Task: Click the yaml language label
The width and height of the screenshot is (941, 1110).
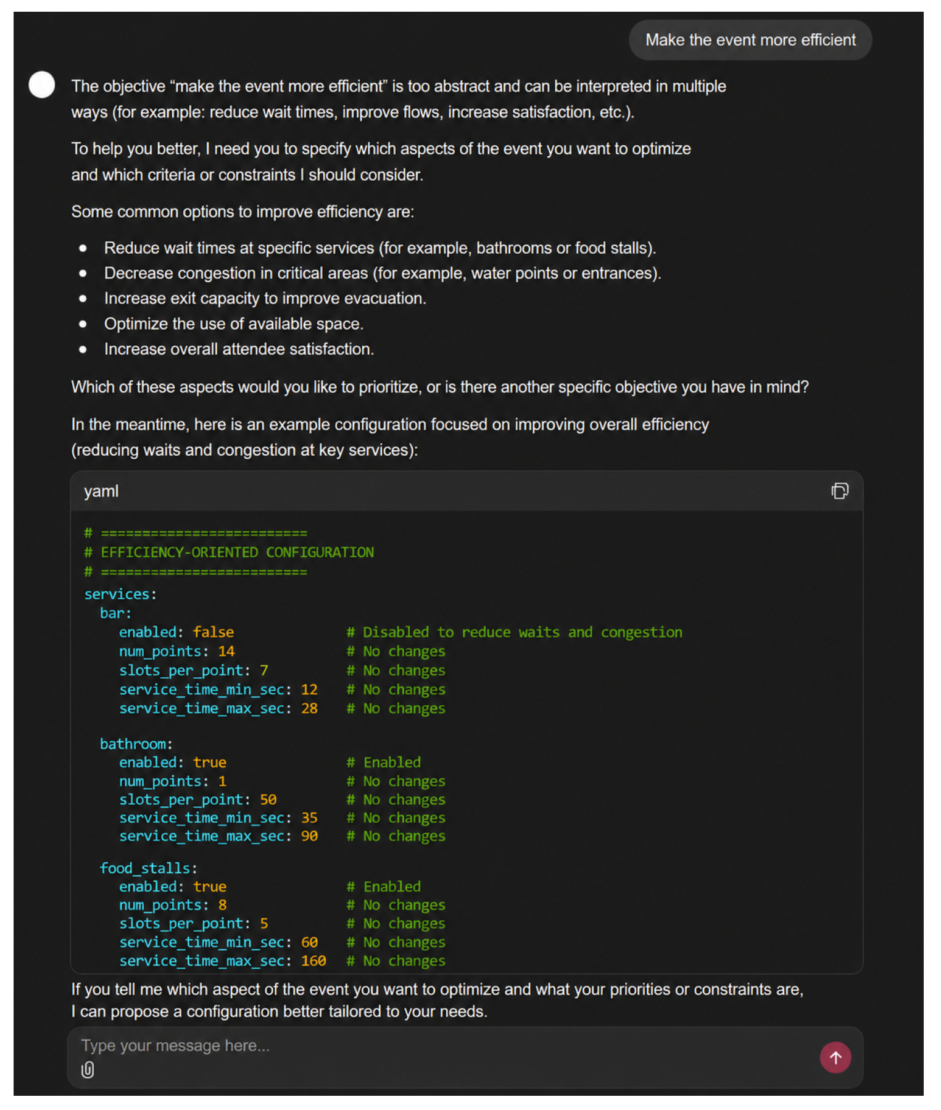Action: [x=101, y=491]
